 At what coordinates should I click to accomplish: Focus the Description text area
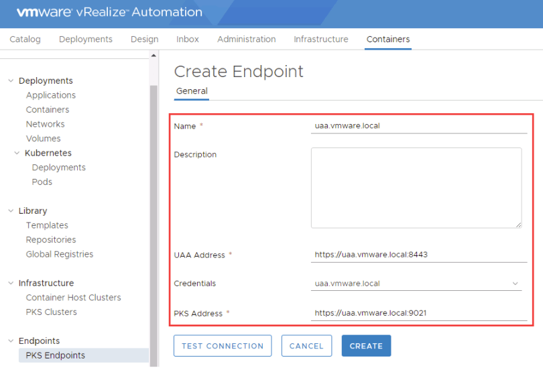pyautogui.click(x=416, y=188)
